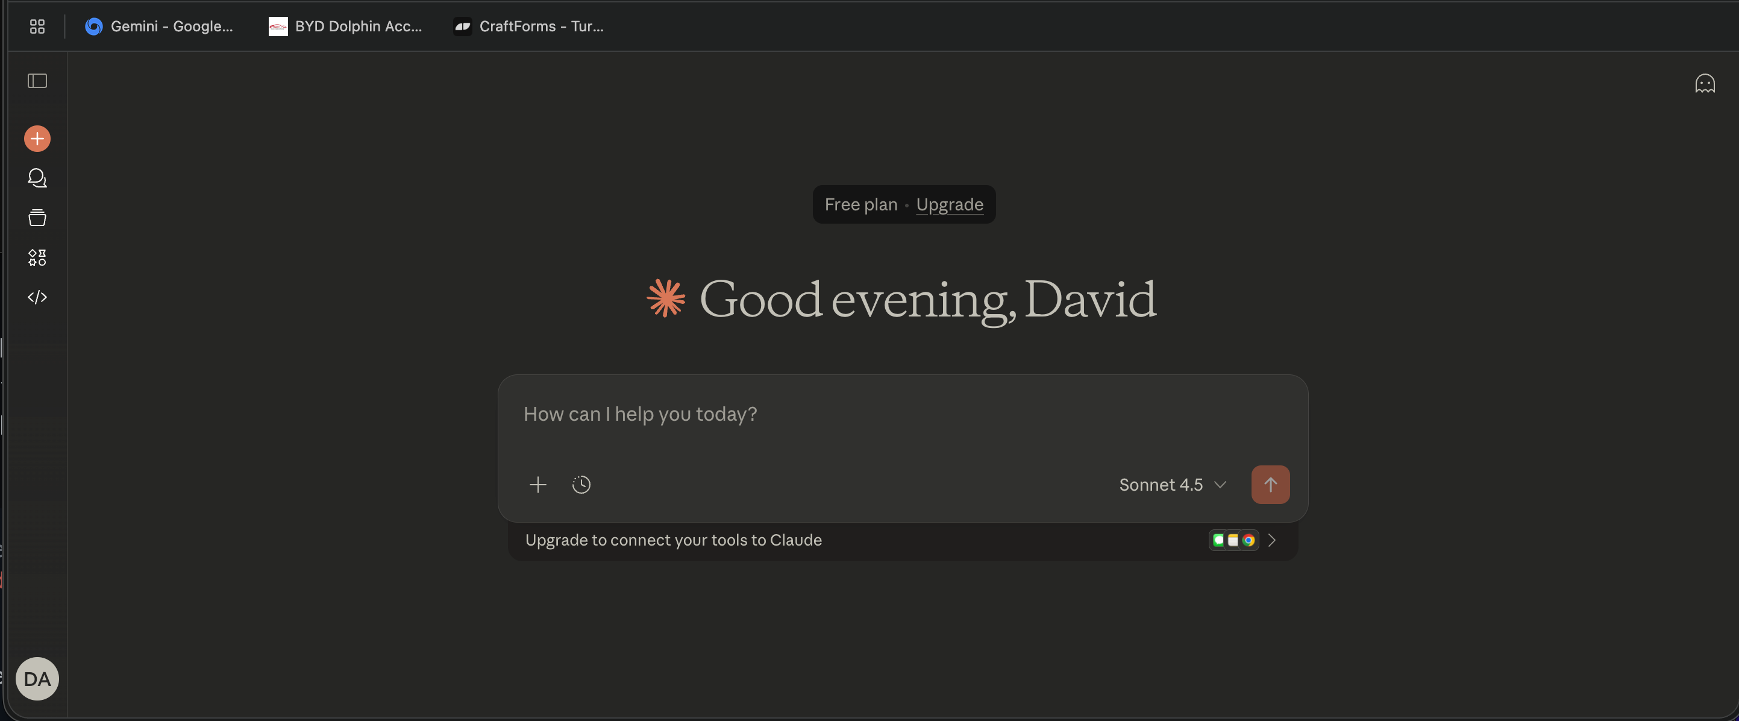Image resolution: width=1739 pixels, height=721 pixels.
Task: Open Claude Code from the sidebar
Action: pos(37,297)
